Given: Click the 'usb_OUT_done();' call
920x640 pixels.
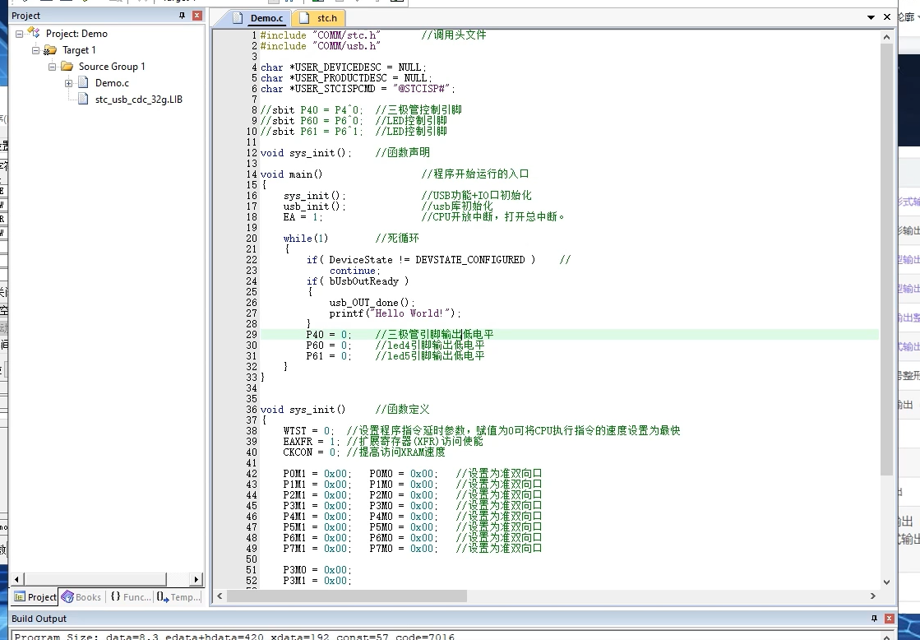Looking at the screenshot, I should click(372, 303).
